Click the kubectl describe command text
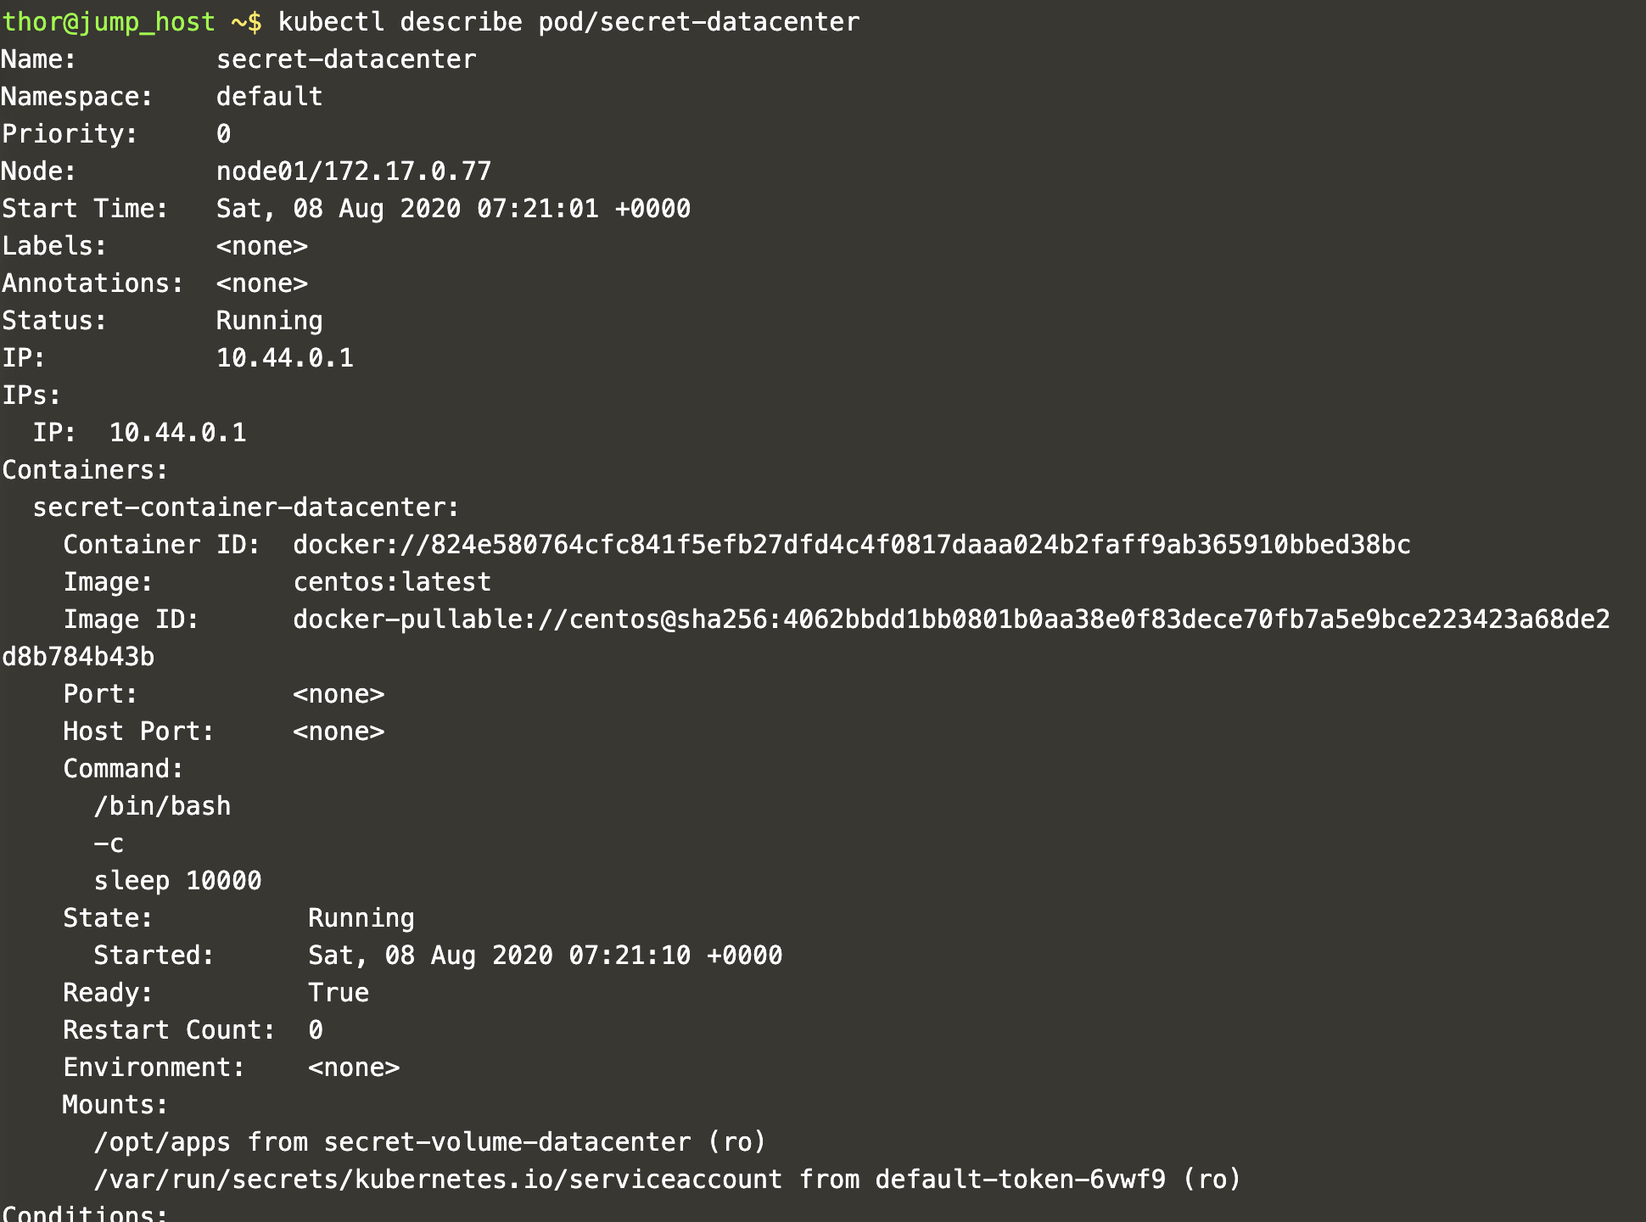 pyautogui.click(x=568, y=22)
